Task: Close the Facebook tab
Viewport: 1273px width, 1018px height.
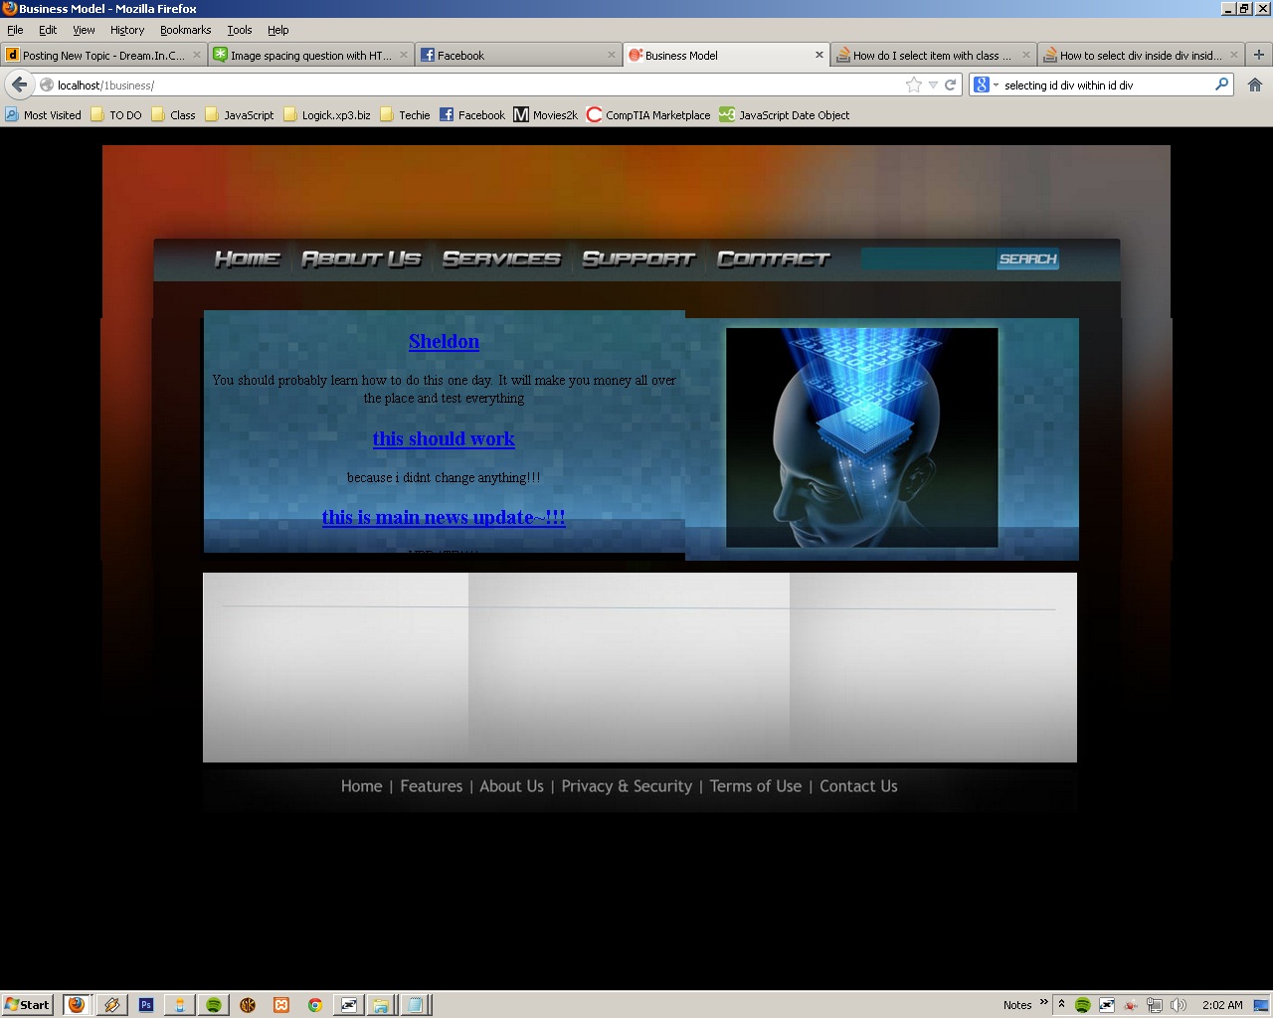Action: click(612, 55)
